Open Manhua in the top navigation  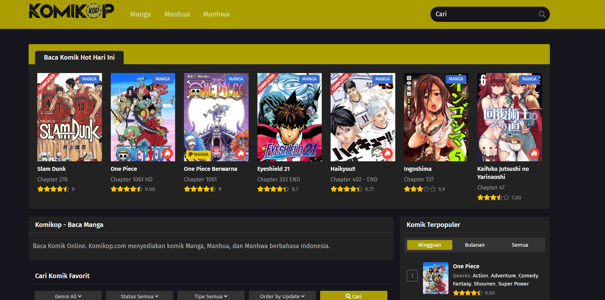177,14
